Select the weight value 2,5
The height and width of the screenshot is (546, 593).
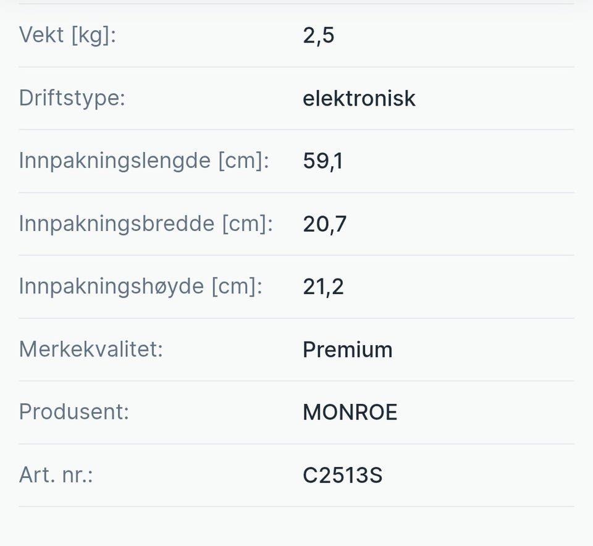[x=318, y=35]
